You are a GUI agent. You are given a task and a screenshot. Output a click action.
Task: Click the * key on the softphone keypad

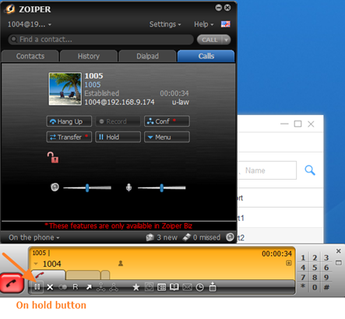(x=303, y=286)
